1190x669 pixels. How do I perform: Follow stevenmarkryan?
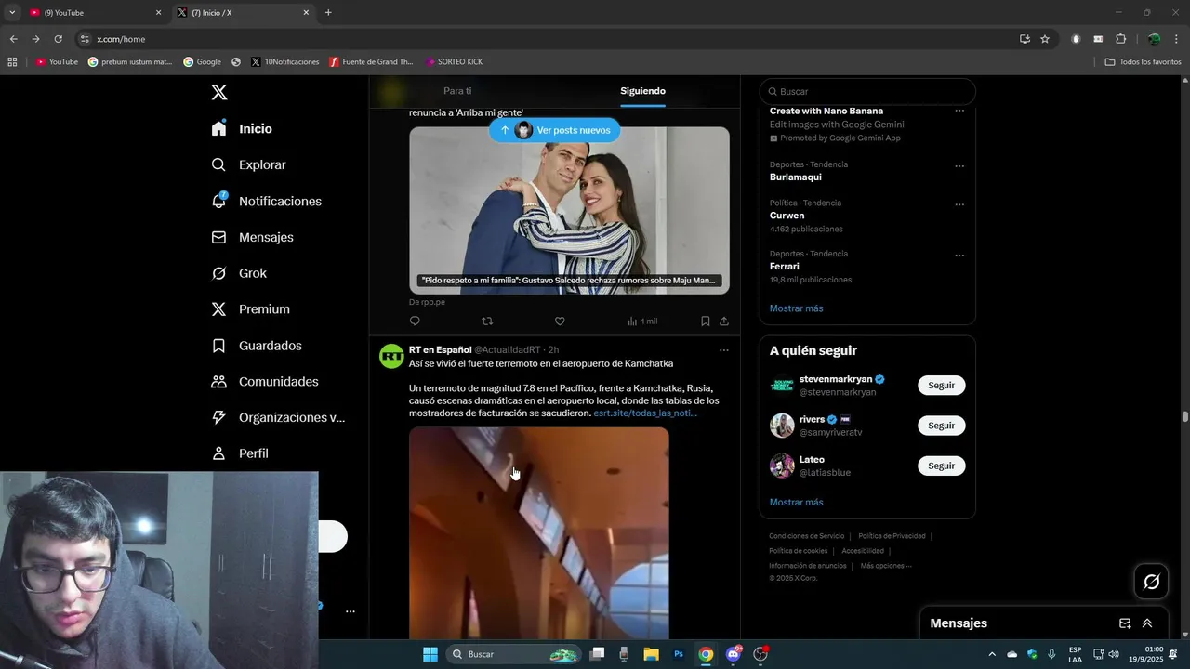point(941,385)
